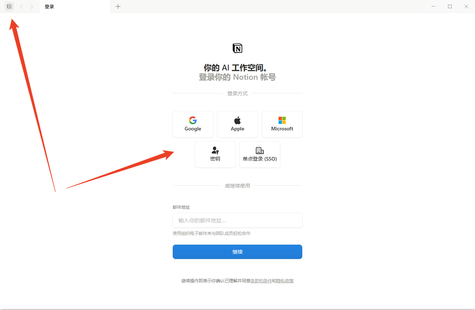Click the Microsoft four-square icon
The image size is (475, 310).
click(282, 120)
